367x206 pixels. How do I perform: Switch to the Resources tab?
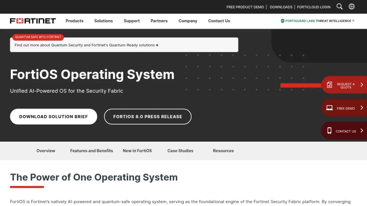click(223, 151)
